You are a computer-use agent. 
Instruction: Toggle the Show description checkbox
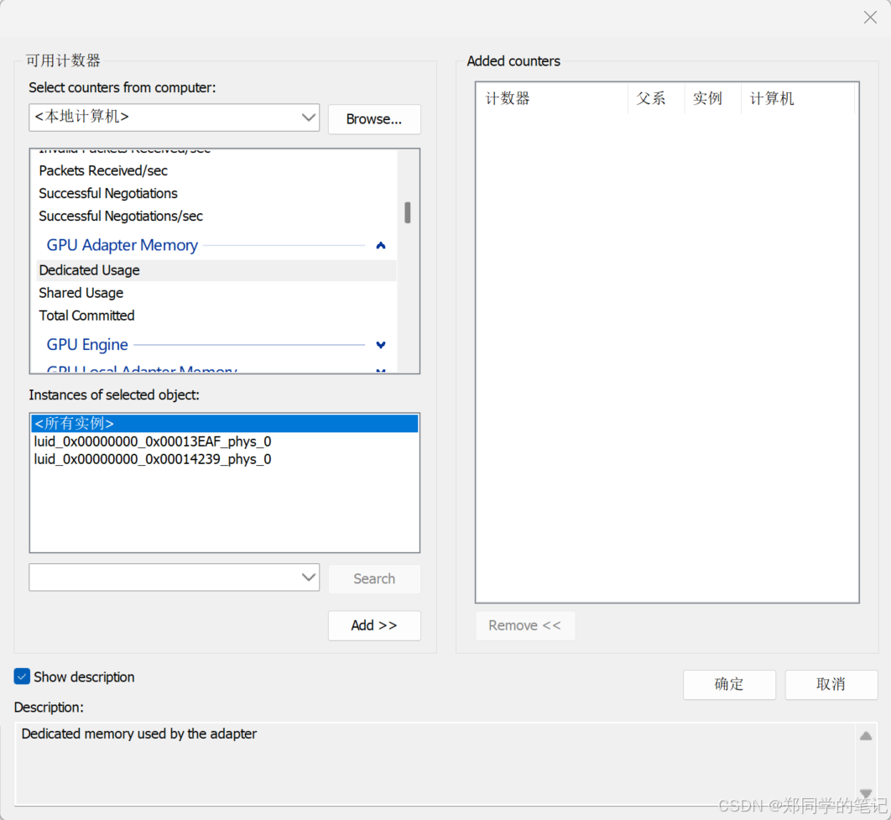pyautogui.click(x=22, y=676)
